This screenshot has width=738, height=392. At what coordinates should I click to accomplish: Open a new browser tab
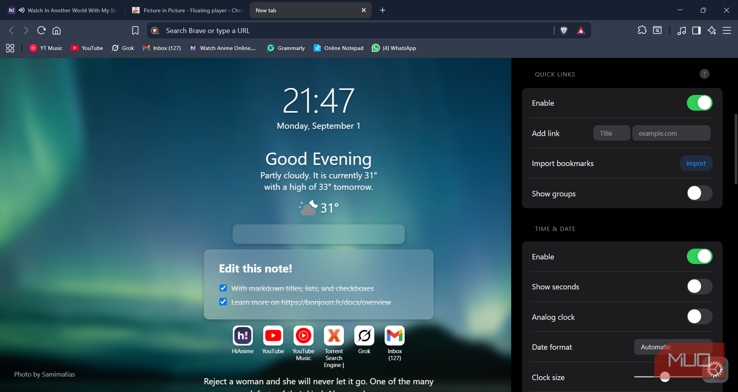(382, 10)
